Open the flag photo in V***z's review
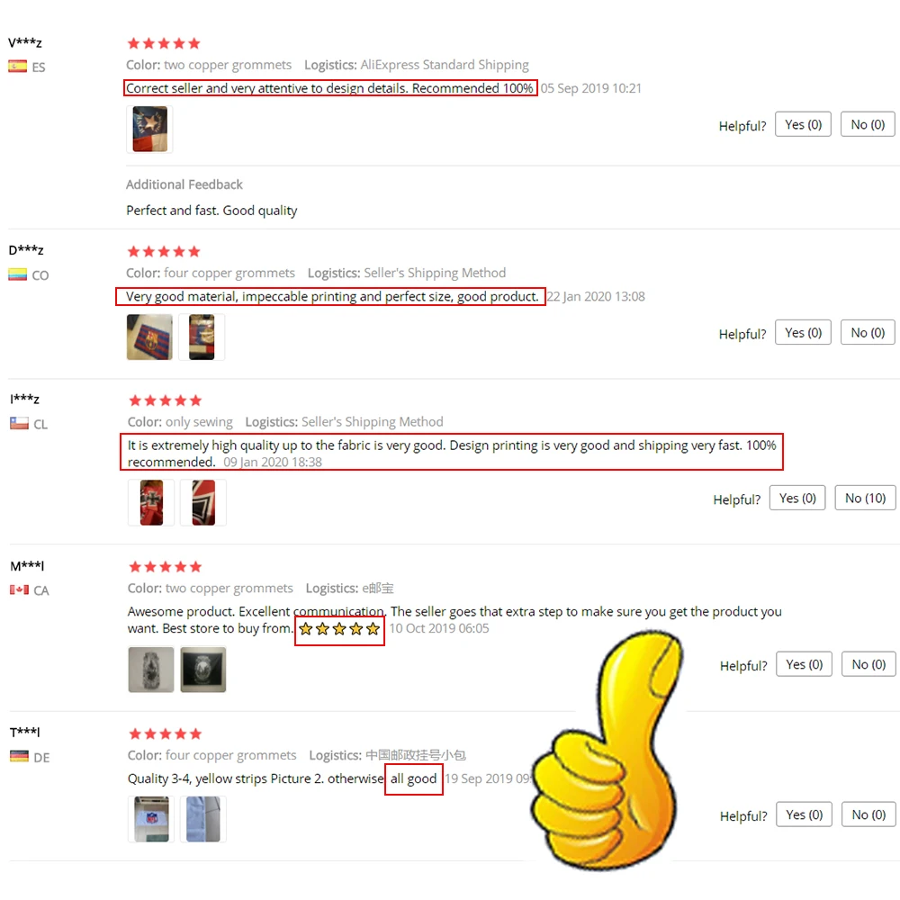 coord(149,129)
